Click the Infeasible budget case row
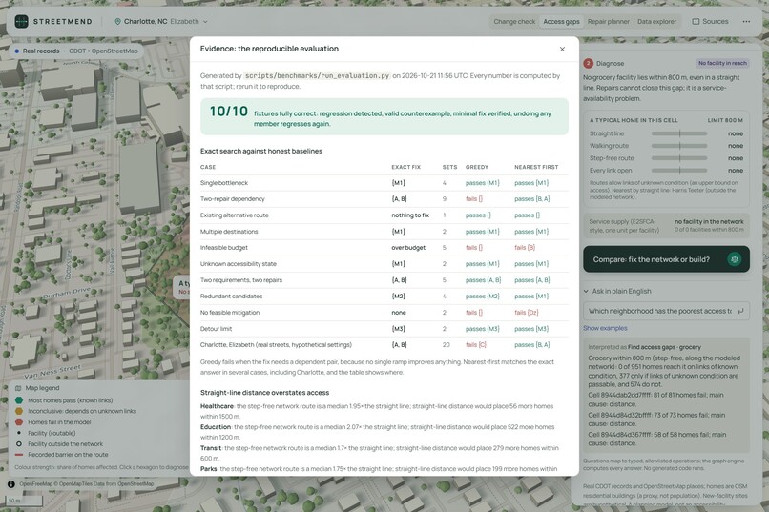The height and width of the screenshot is (512, 769). tap(384, 248)
